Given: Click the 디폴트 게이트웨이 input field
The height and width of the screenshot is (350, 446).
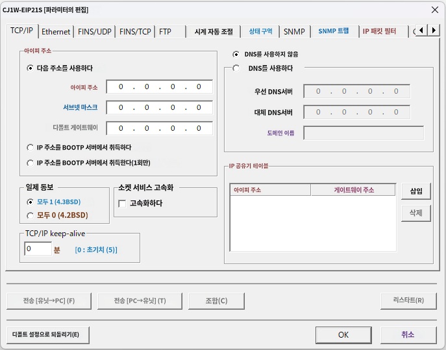Looking at the screenshot, I should [x=160, y=129].
